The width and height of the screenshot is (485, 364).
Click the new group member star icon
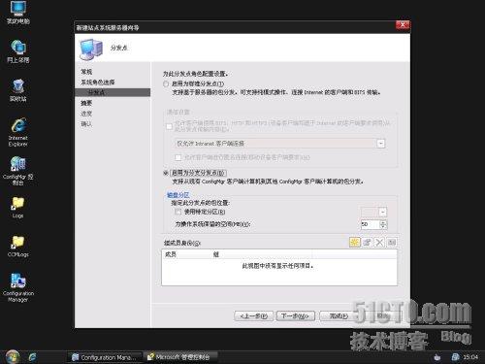(355, 242)
